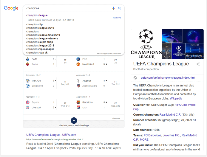Open the Google logo homepage
Viewport: 207px width, 157px height.
pos(11,8)
